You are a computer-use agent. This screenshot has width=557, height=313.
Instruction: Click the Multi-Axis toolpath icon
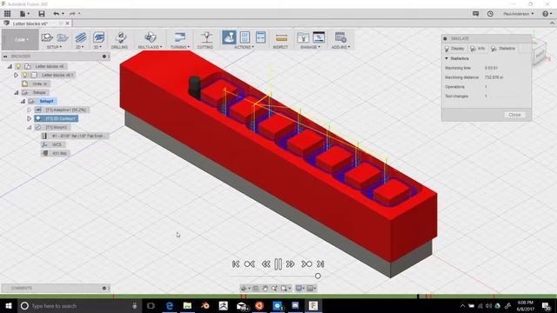point(150,37)
